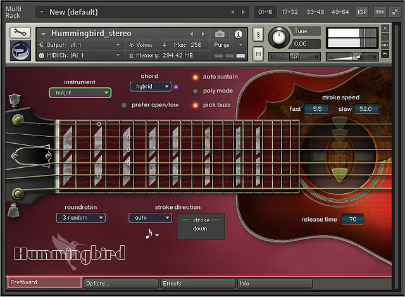Click the pan slider

(294, 56)
